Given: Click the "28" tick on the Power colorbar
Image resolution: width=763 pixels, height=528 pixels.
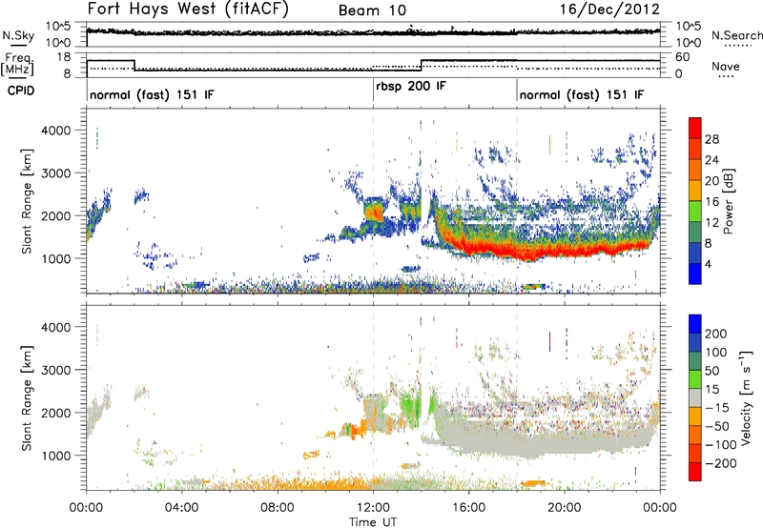Looking at the screenshot, I should 711,139.
